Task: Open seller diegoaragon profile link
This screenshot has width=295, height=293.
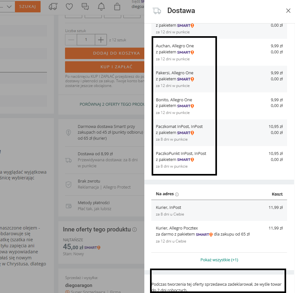Action: coord(79,285)
